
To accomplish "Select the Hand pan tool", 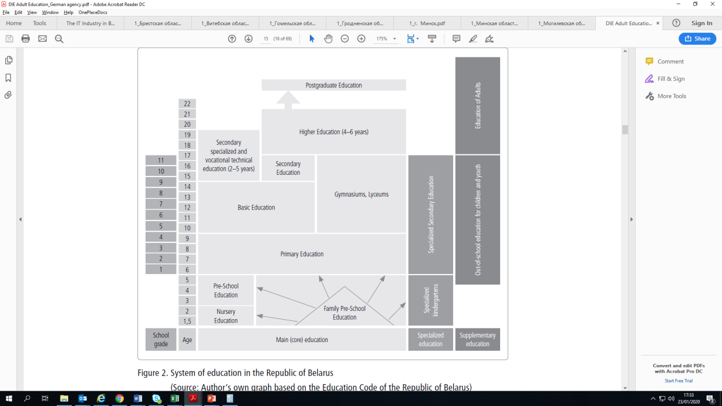I will coord(328,39).
